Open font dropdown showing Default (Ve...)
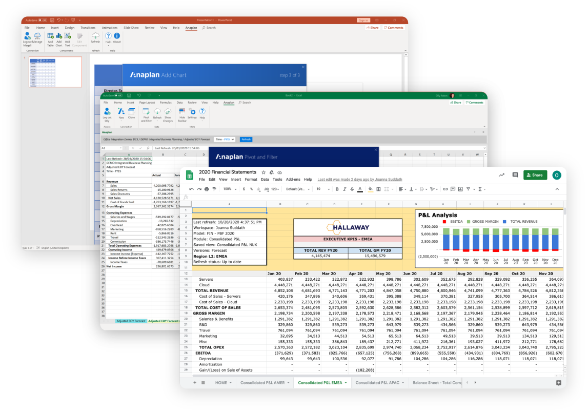This screenshot has height=410, width=588. click(298, 189)
